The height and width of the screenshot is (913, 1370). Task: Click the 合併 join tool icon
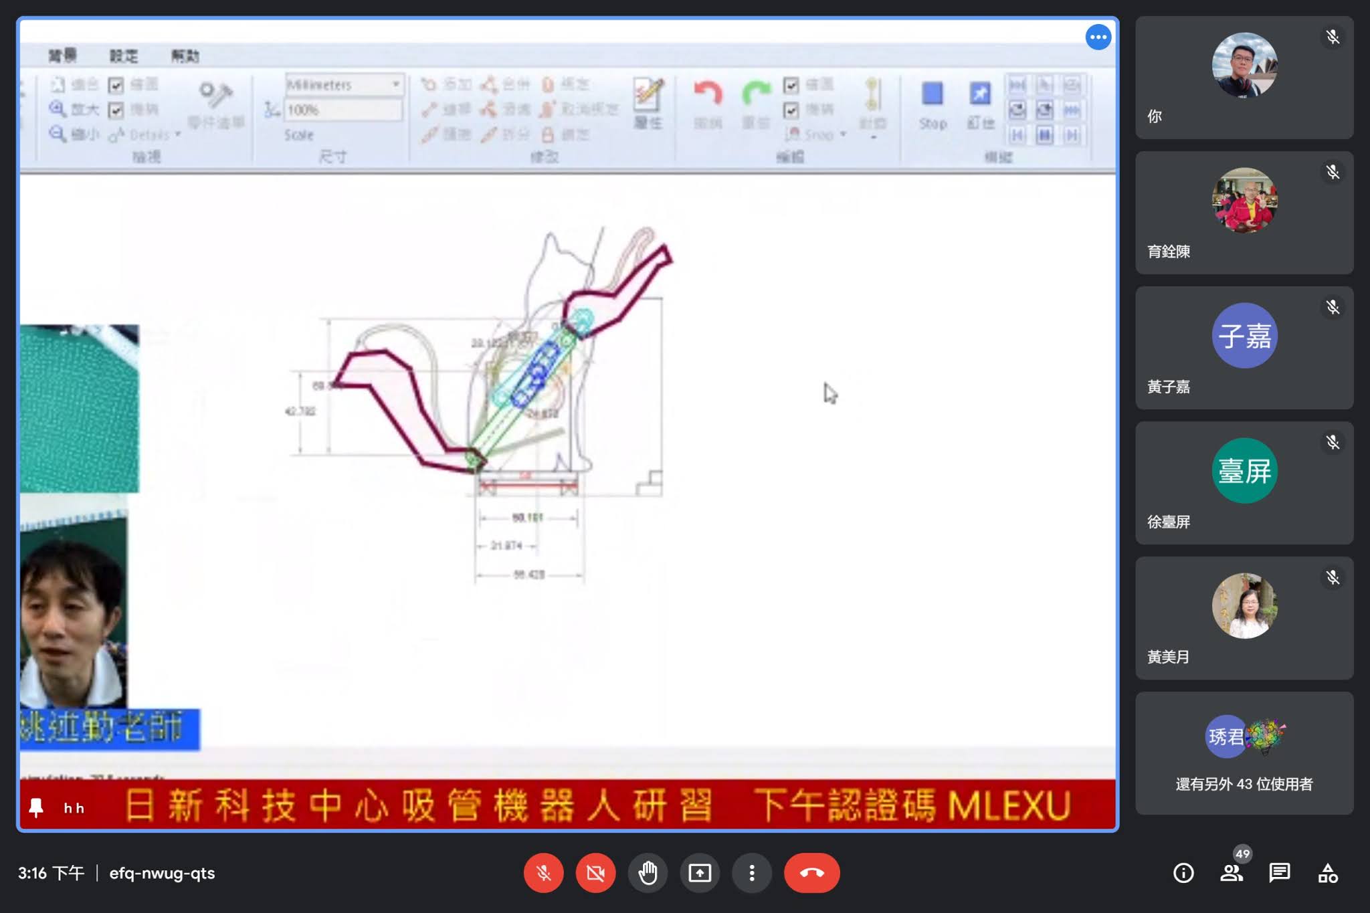(488, 84)
